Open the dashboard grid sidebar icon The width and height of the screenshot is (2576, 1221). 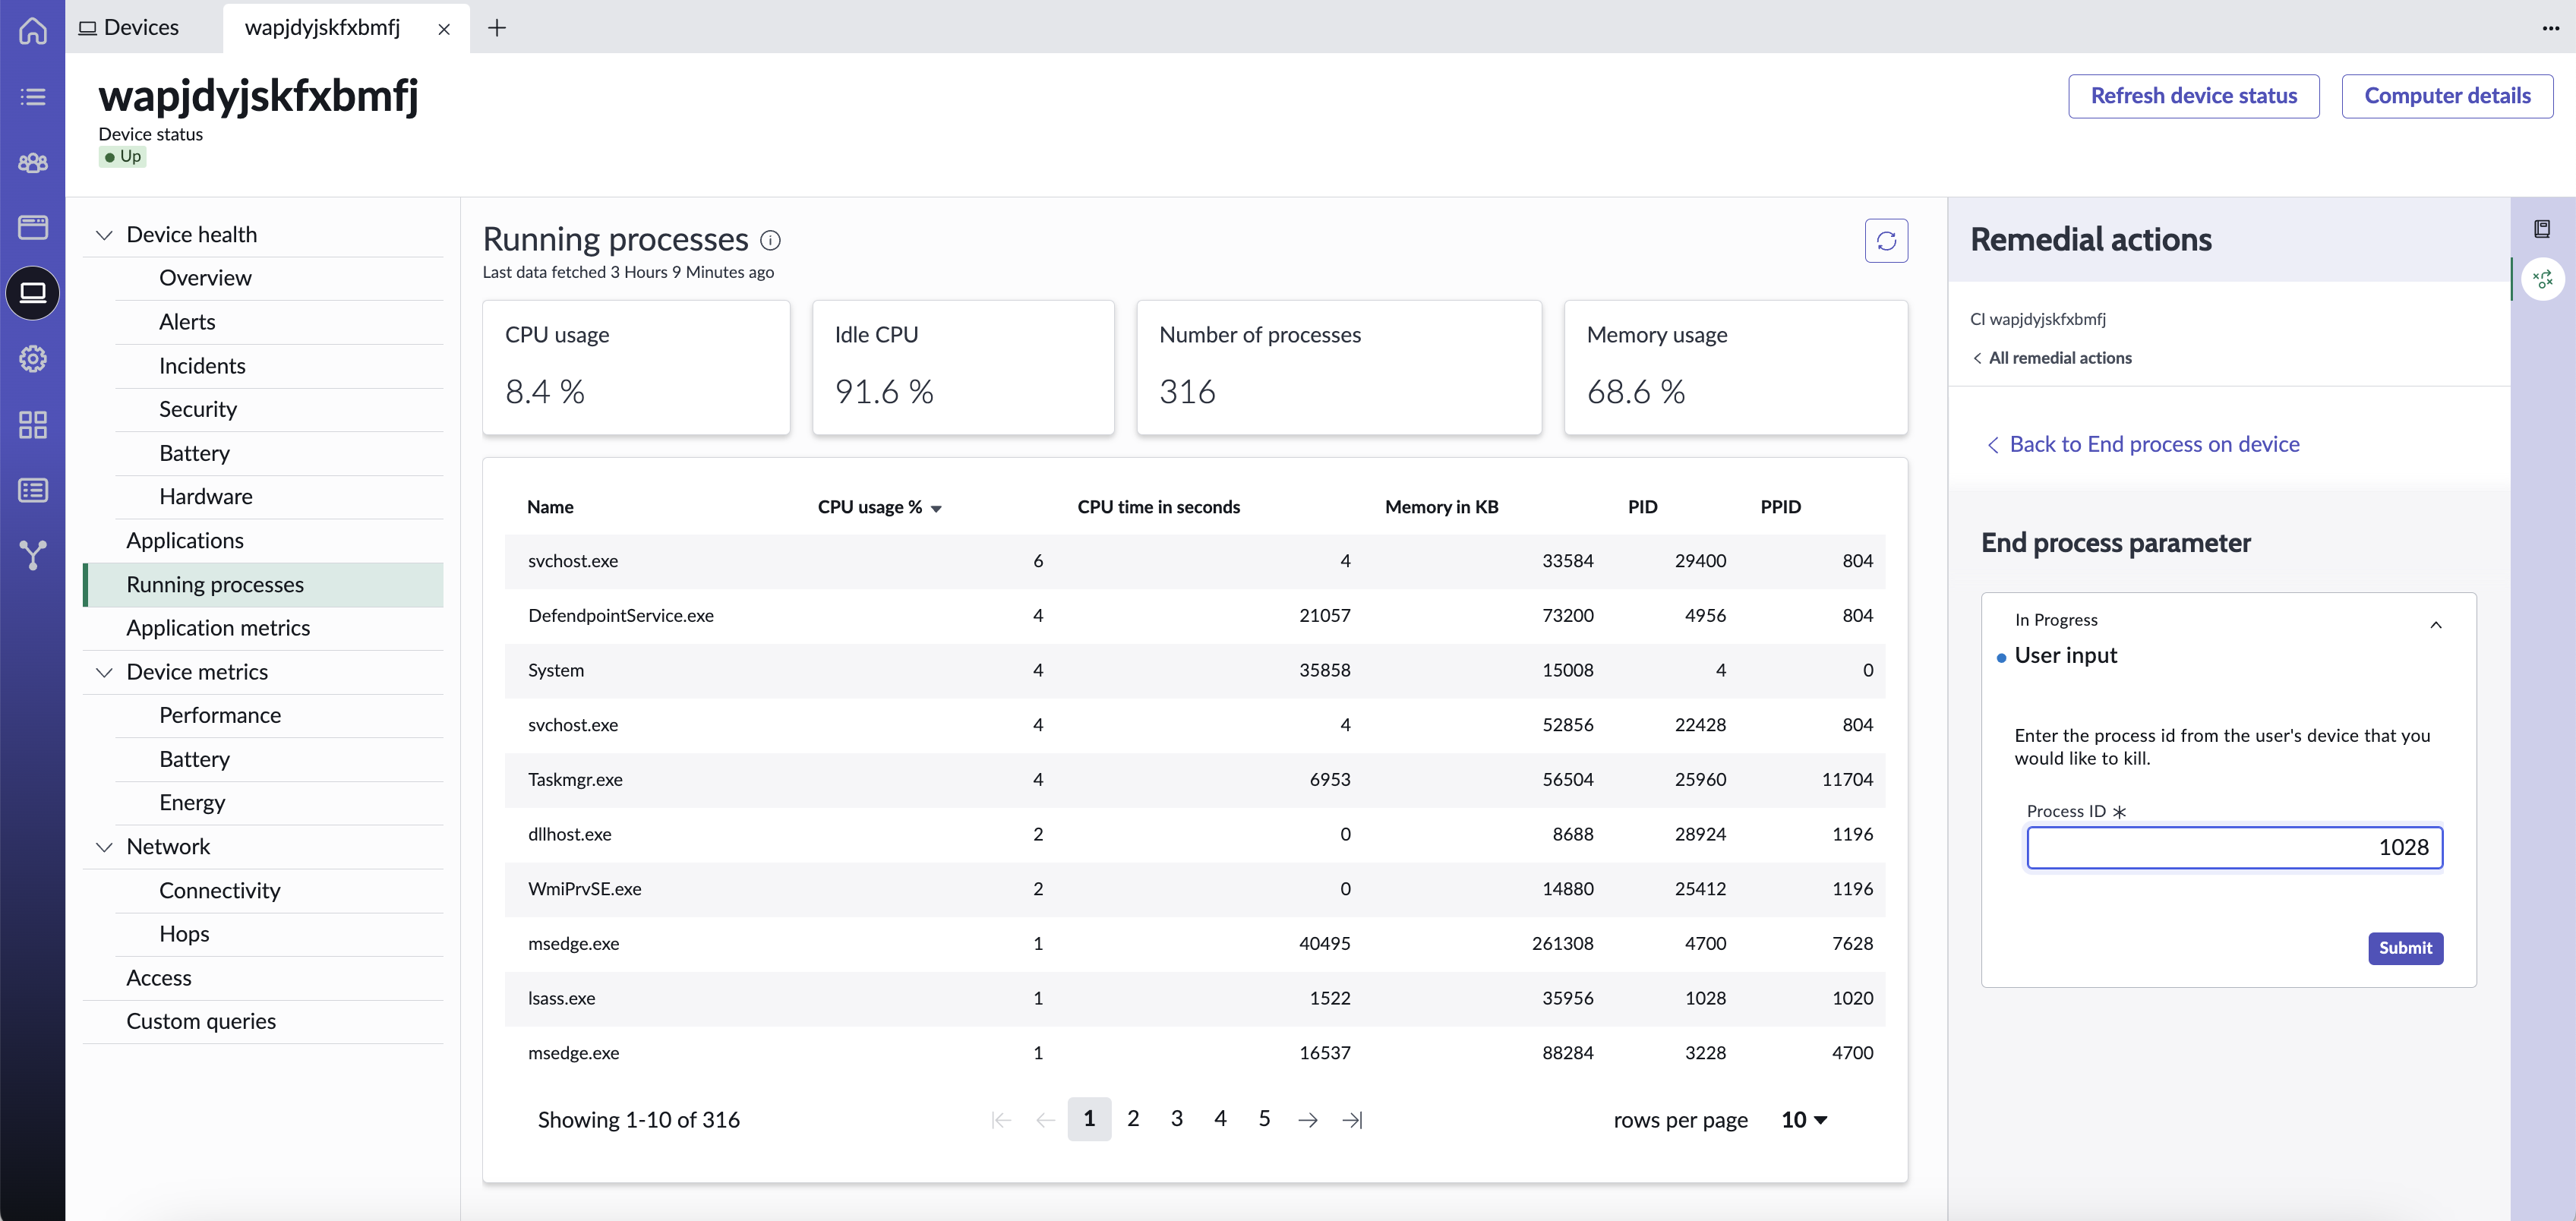(32, 425)
